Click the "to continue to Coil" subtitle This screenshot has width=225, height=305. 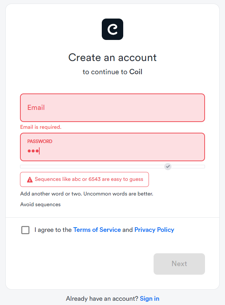pos(112,72)
